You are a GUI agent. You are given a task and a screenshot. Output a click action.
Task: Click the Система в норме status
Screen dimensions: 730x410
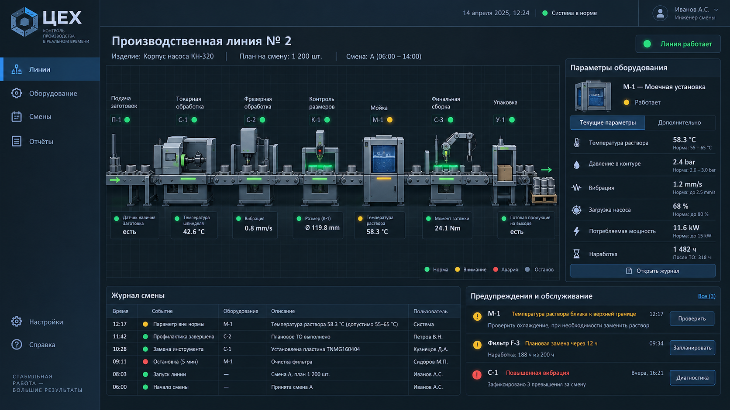click(569, 13)
